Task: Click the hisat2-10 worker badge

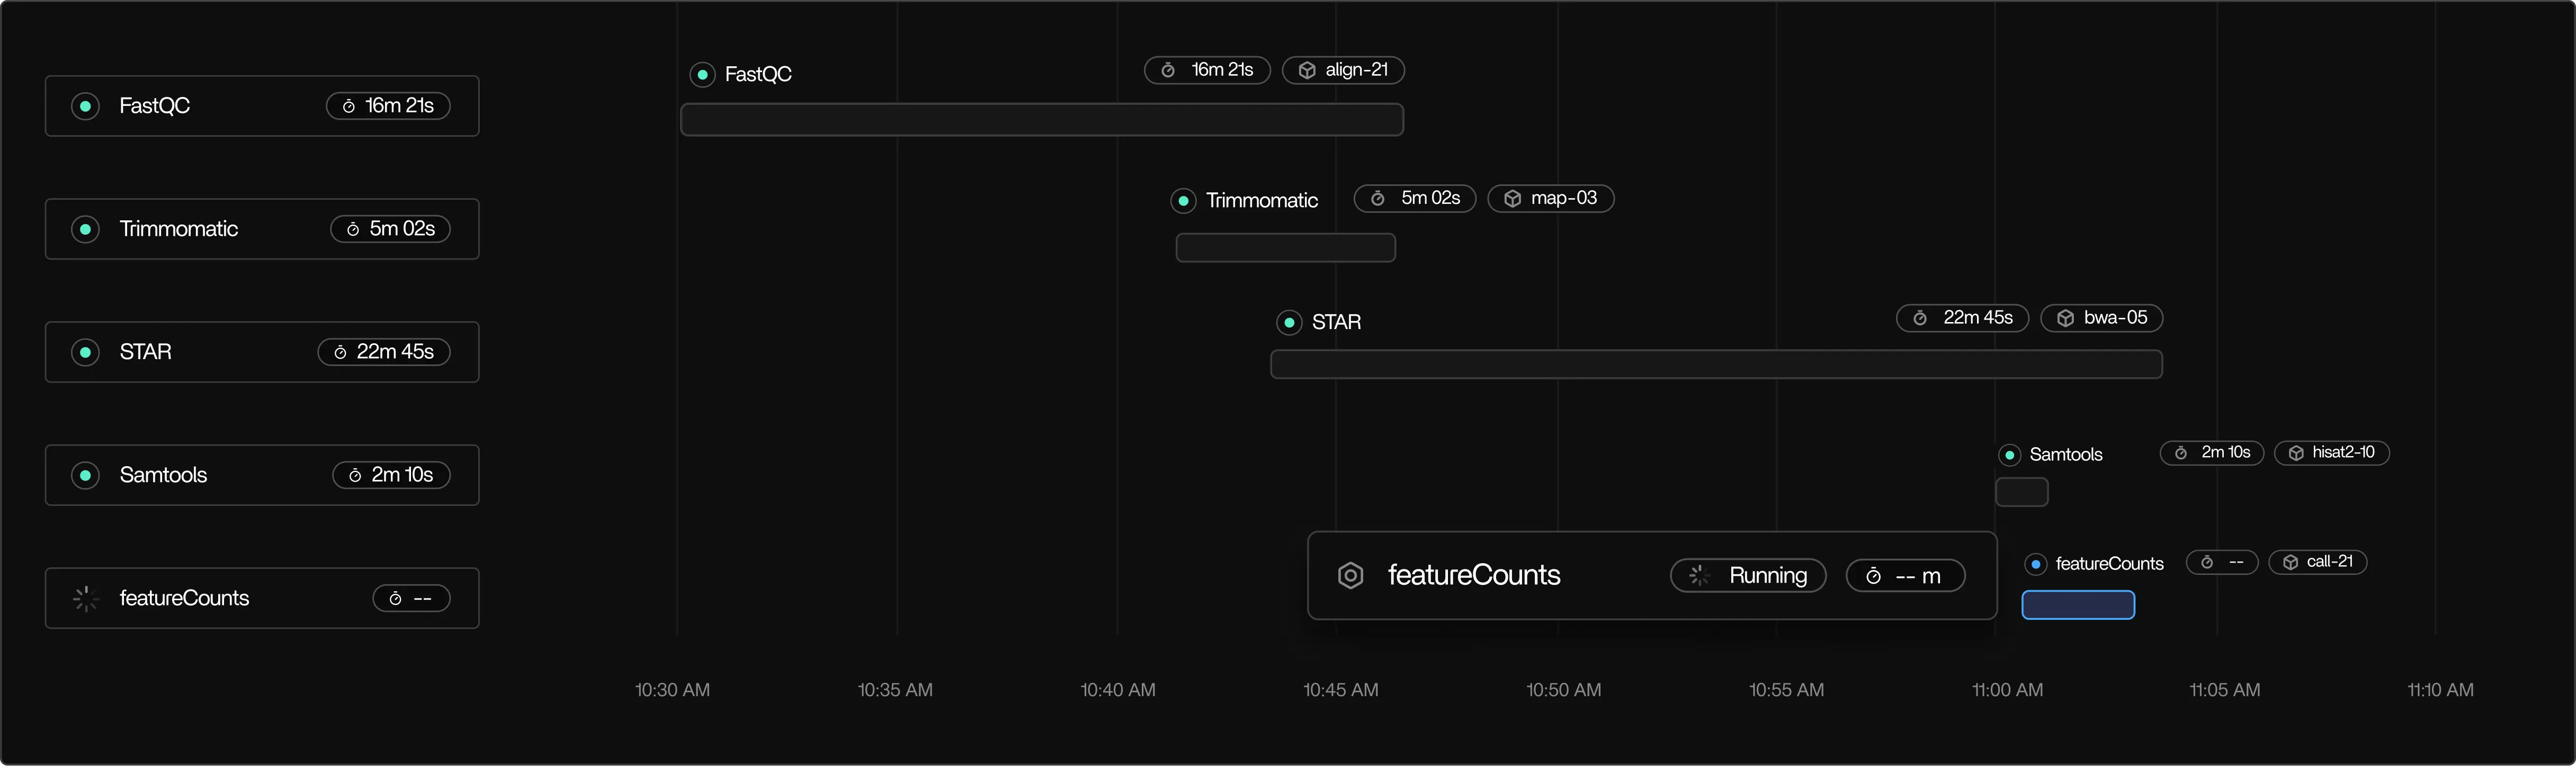Action: pos(2331,453)
